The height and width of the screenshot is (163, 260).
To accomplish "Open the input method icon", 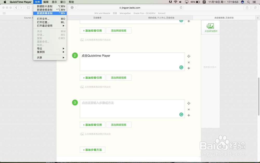I will coord(204,2).
